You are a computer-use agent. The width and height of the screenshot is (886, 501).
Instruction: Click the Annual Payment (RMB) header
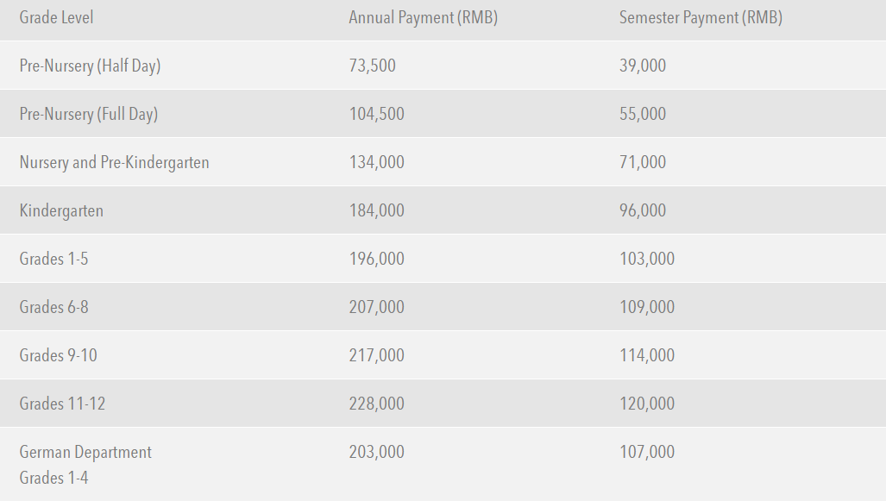point(423,17)
